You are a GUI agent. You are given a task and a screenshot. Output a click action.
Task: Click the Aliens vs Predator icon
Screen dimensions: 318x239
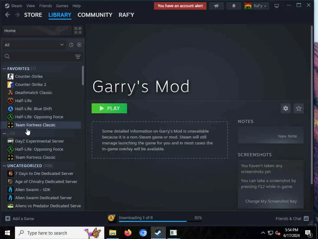[x=11, y=206]
